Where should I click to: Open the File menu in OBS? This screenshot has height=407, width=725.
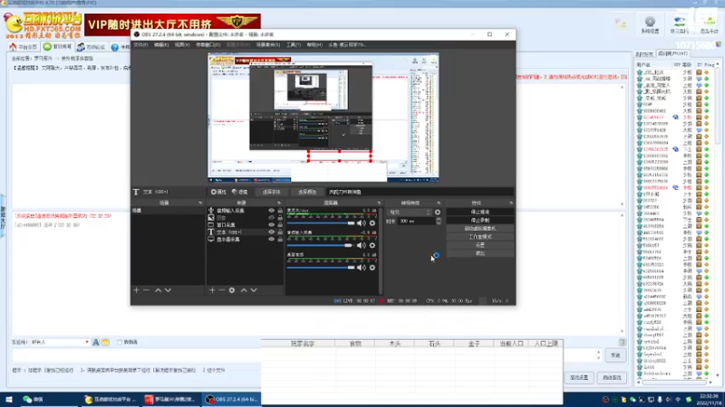pyautogui.click(x=140, y=44)
